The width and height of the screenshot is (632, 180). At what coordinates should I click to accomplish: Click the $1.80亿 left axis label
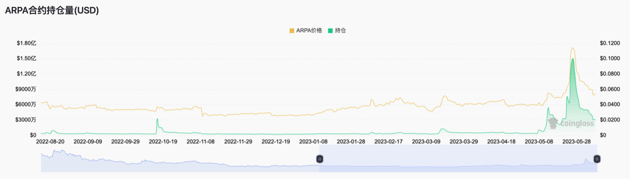pos(27,43)
